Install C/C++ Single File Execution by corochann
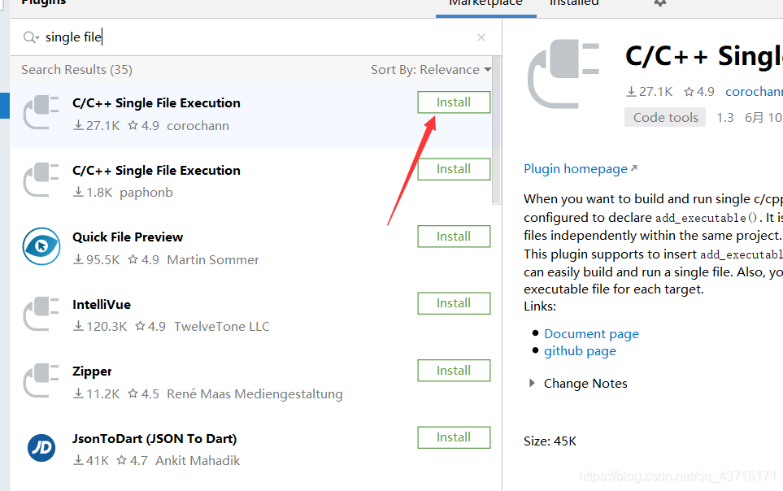This screenshot has height=491, width=783. tap(454, 102)
